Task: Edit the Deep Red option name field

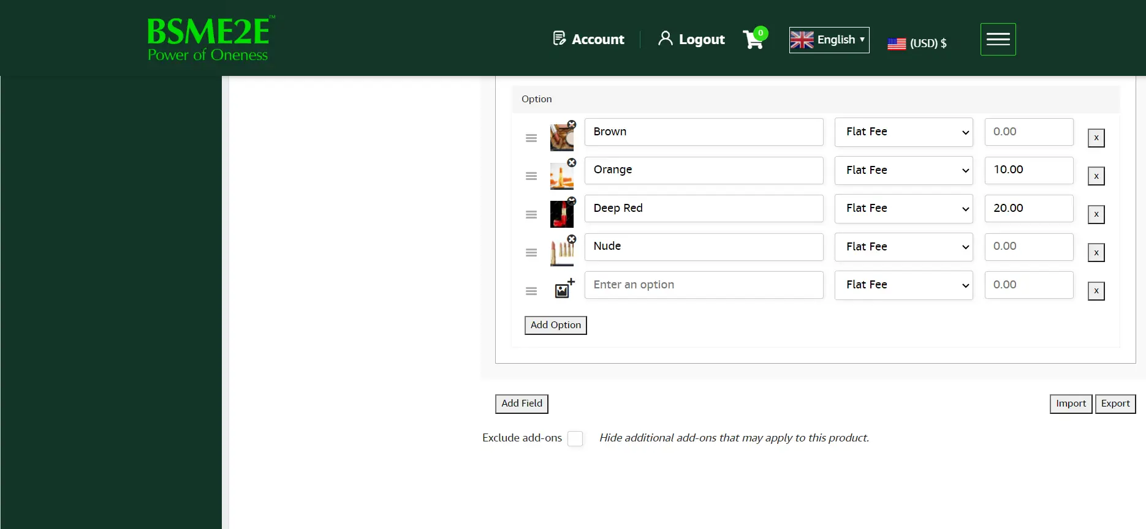Action: (x=704, y=208)
